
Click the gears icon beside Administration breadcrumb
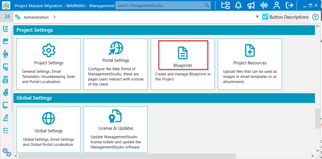tap(18, 17)
